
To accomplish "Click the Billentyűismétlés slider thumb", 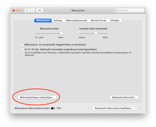I will (x=61, y=34).
